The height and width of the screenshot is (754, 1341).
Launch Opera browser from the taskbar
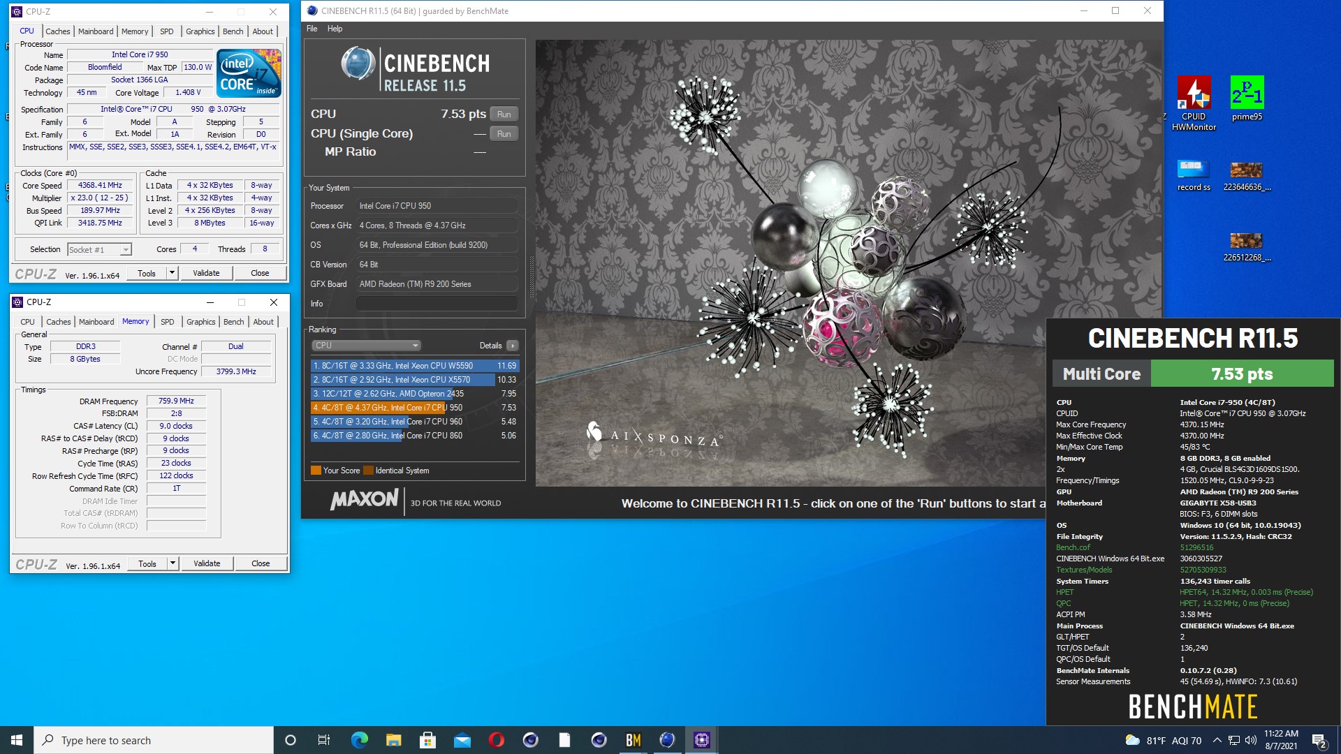(x=496, y=740)
